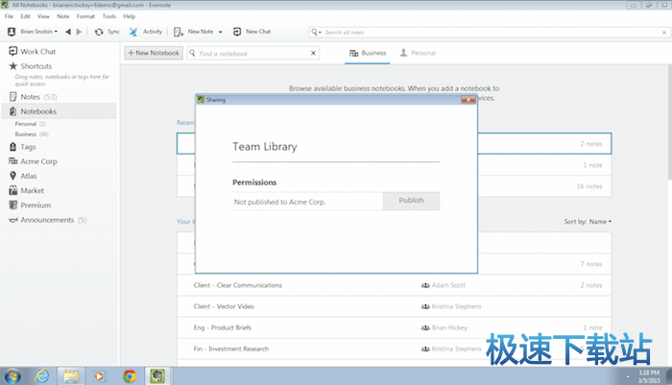Open Announcements in the sidebar

coord(48,220)
